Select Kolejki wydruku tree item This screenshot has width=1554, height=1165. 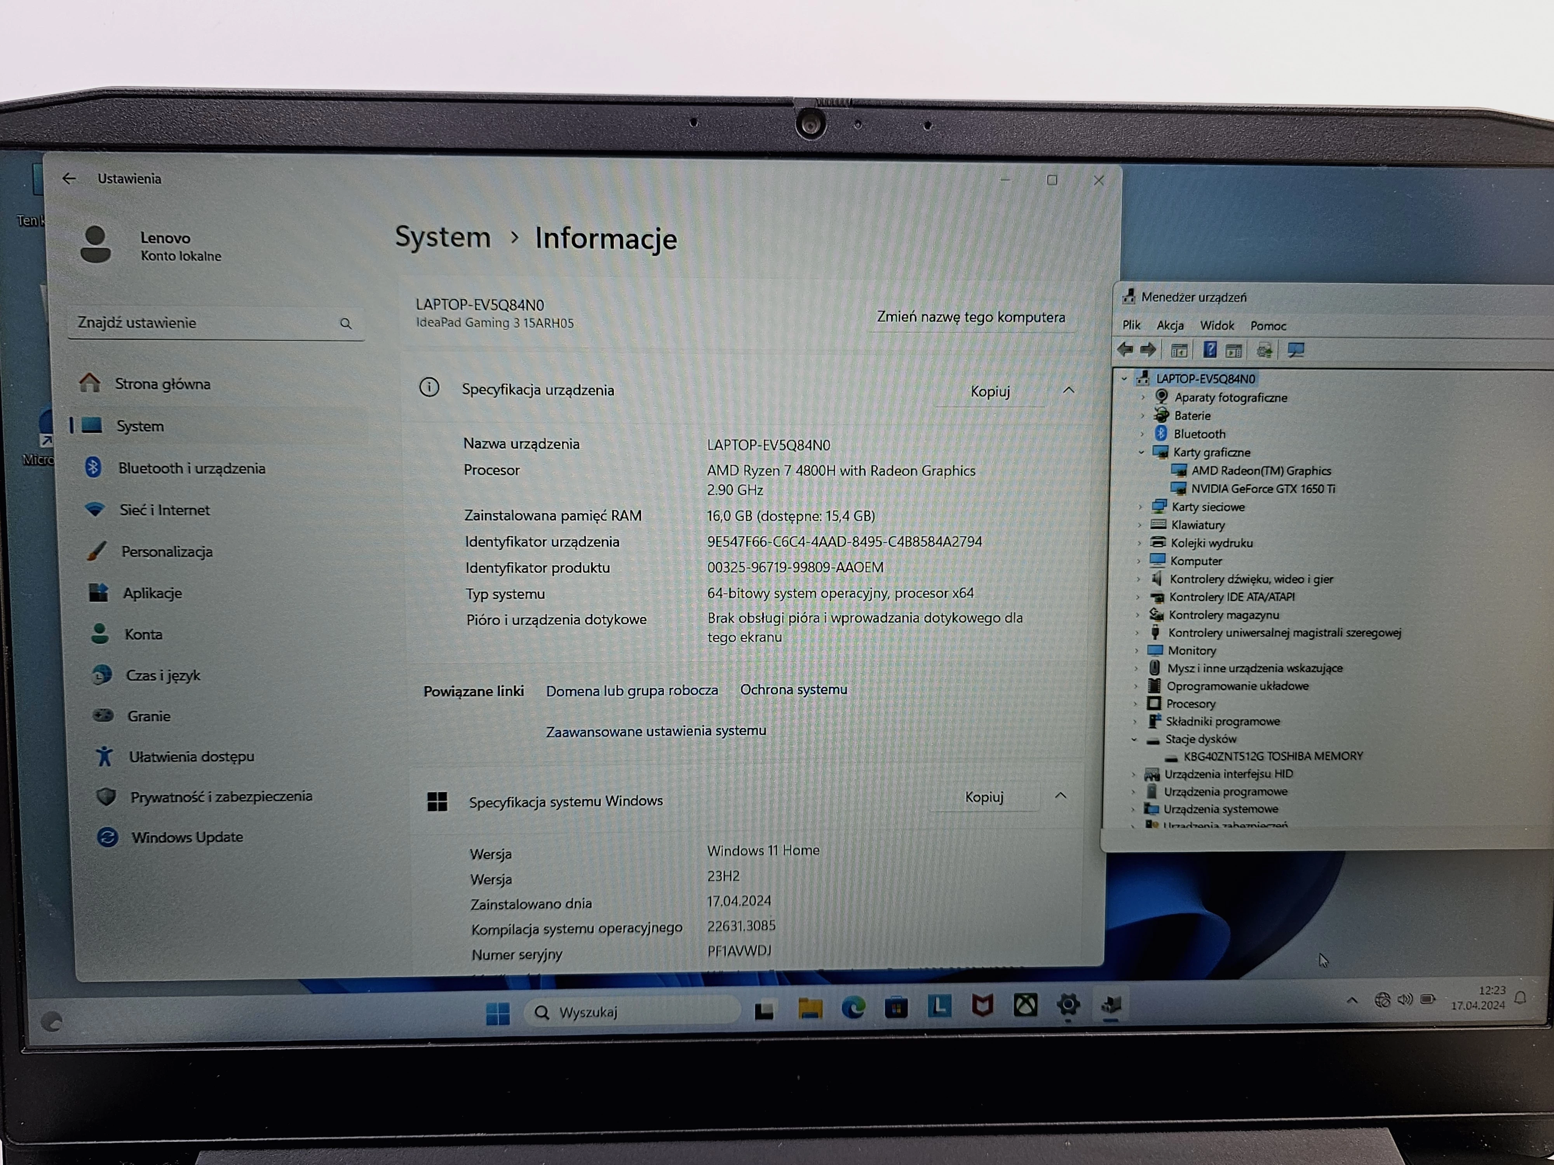coord(1211,543)
